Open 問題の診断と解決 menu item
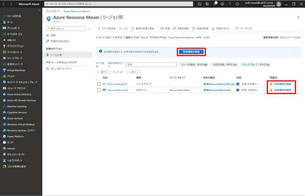Screen dimensions: 305x196 58,41
